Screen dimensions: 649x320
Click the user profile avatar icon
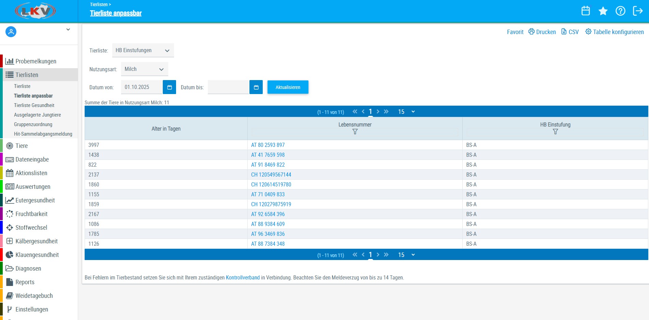pos(11,32)
